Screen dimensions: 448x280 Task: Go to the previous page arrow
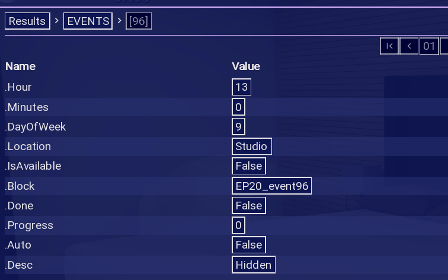click(409, 46)
